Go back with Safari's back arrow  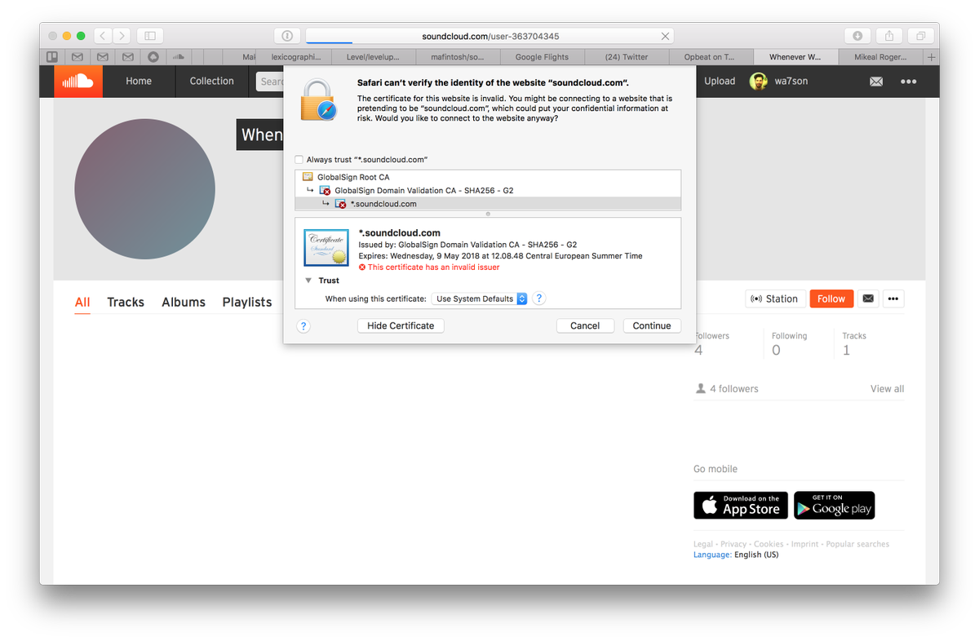tap(103, 36)
